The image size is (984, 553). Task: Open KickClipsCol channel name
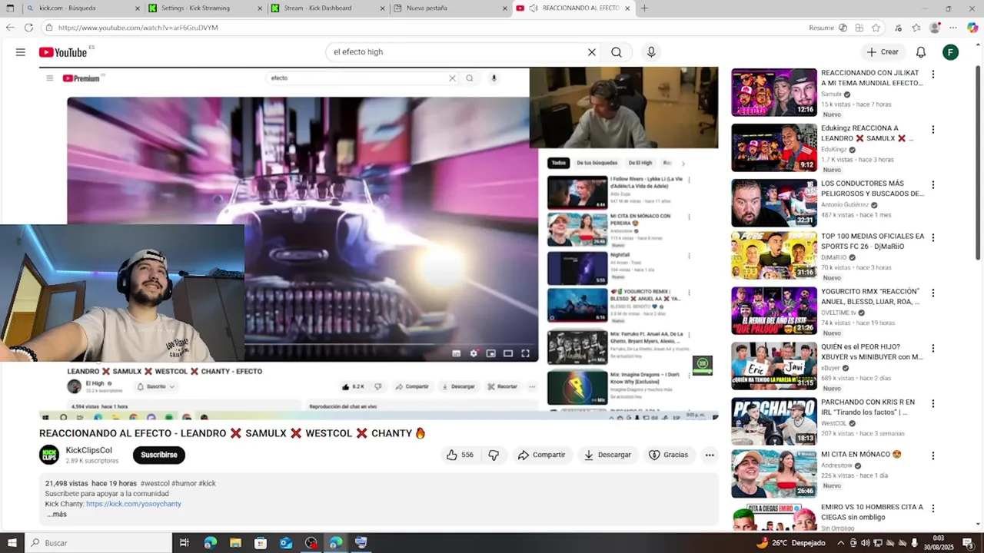pos(89,450)
